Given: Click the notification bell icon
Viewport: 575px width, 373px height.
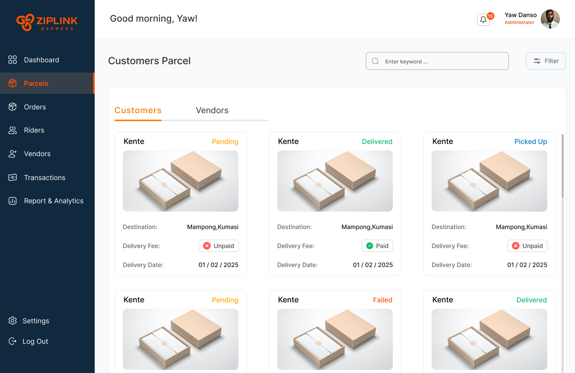Looking at the screenshot, I should click(483, 20).
